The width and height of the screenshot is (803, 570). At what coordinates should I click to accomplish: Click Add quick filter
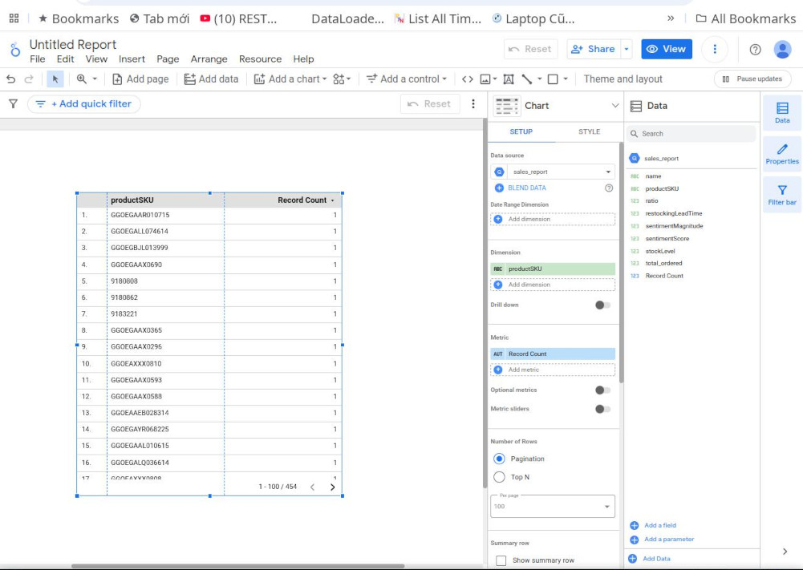tap(84, 104)
